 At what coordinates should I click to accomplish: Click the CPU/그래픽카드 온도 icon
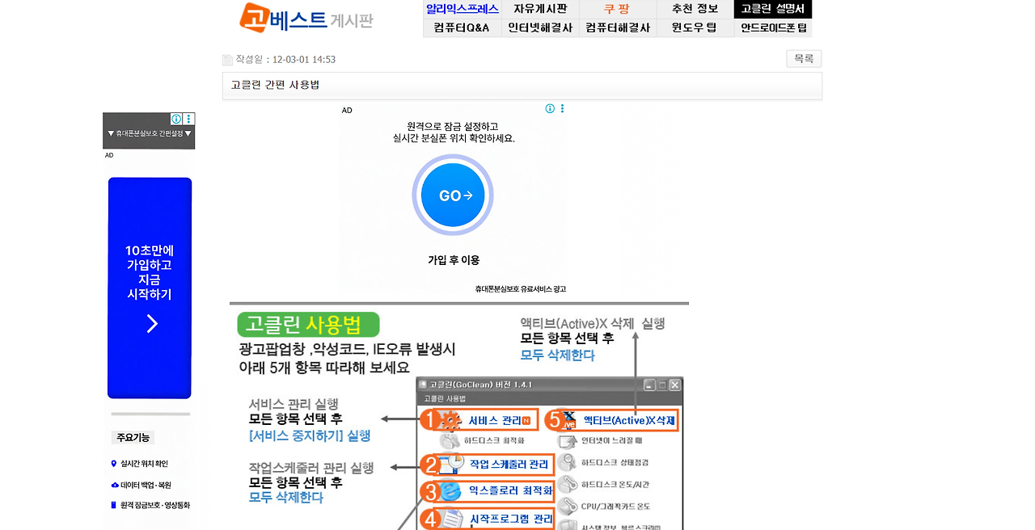point(569,506)
